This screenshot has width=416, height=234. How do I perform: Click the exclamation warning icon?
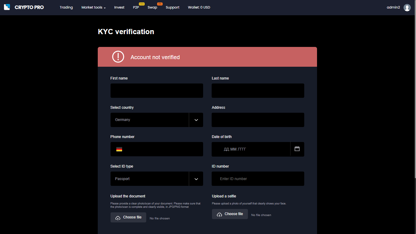118,57
